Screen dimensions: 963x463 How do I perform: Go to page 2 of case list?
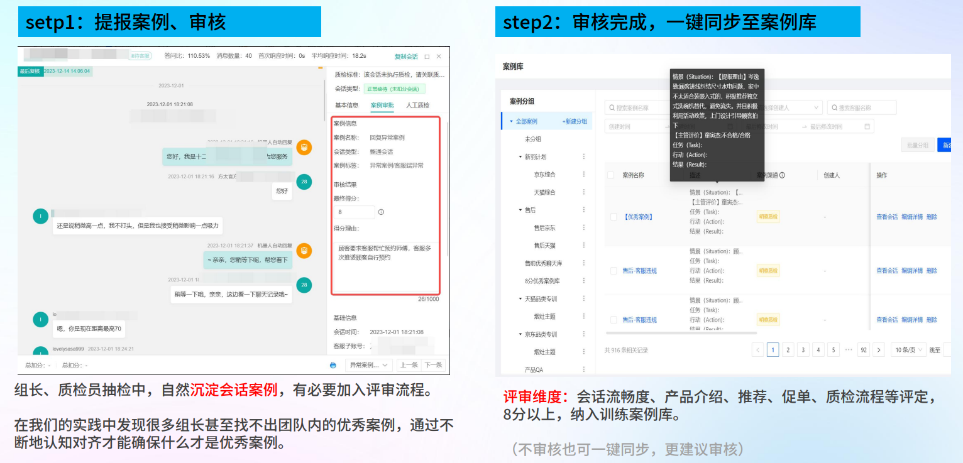[x=788, y=350]
